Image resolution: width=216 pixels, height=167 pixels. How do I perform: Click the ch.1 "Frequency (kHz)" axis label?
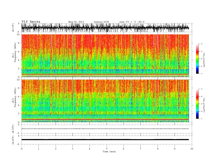pyautogui.click(x=15, y=52)
